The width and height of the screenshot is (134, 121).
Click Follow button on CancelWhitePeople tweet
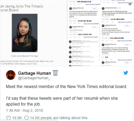pyautogui.click(x=94, y=27)
